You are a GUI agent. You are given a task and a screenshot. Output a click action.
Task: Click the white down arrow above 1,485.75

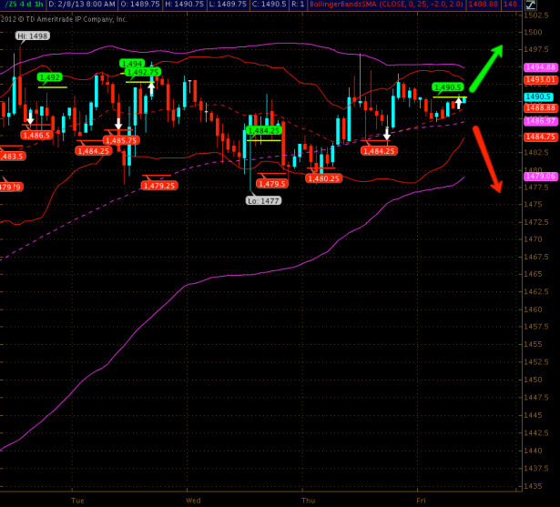pos(117,124)
